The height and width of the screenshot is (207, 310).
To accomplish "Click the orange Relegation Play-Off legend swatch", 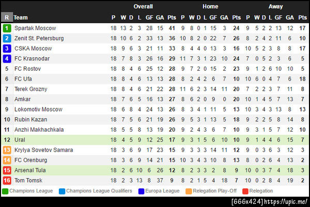I will coord(189,191).
